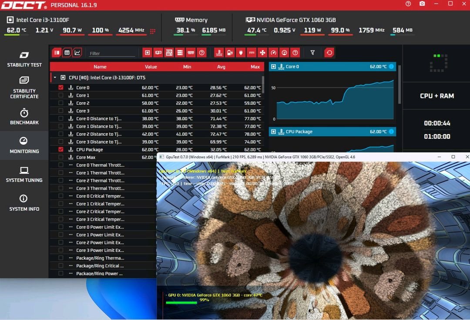Check the Core 1 checkbox

click(61, 95)
